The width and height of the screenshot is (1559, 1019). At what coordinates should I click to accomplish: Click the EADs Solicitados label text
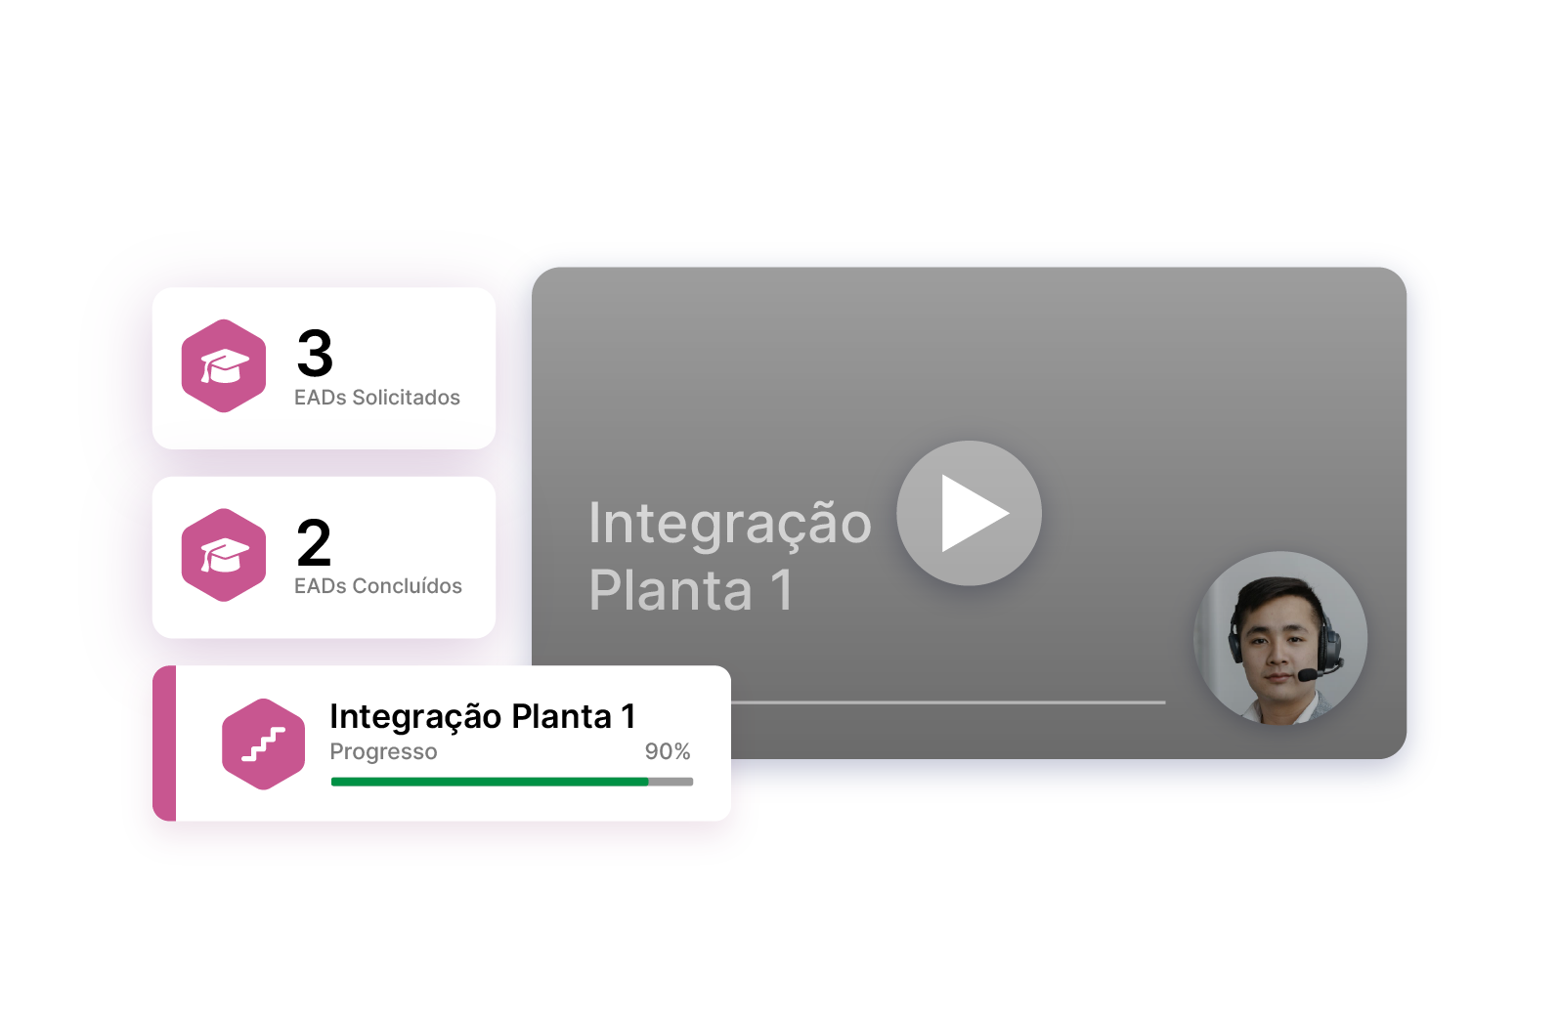(377, 398)
